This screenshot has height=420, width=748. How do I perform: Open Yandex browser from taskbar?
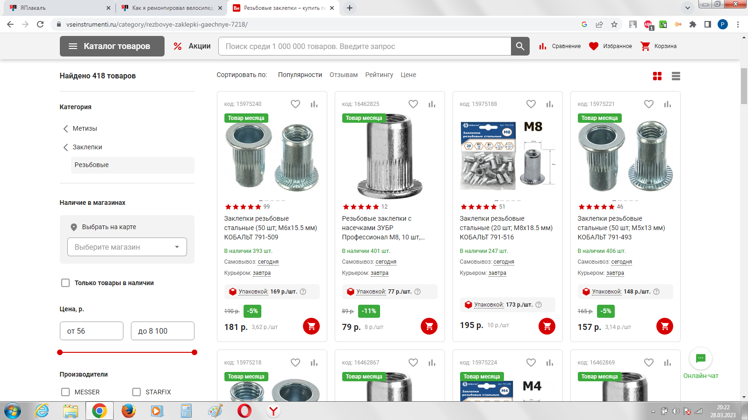point(273,411)
